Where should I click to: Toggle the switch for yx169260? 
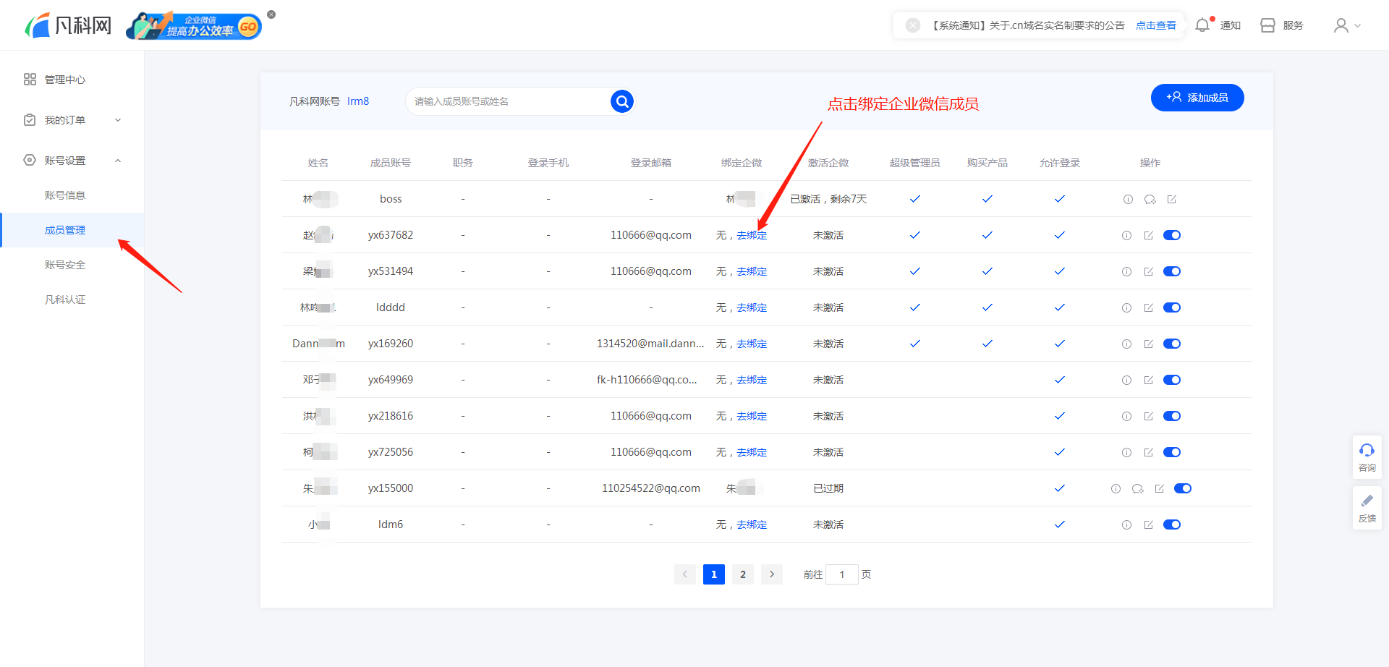(1172, 344)
